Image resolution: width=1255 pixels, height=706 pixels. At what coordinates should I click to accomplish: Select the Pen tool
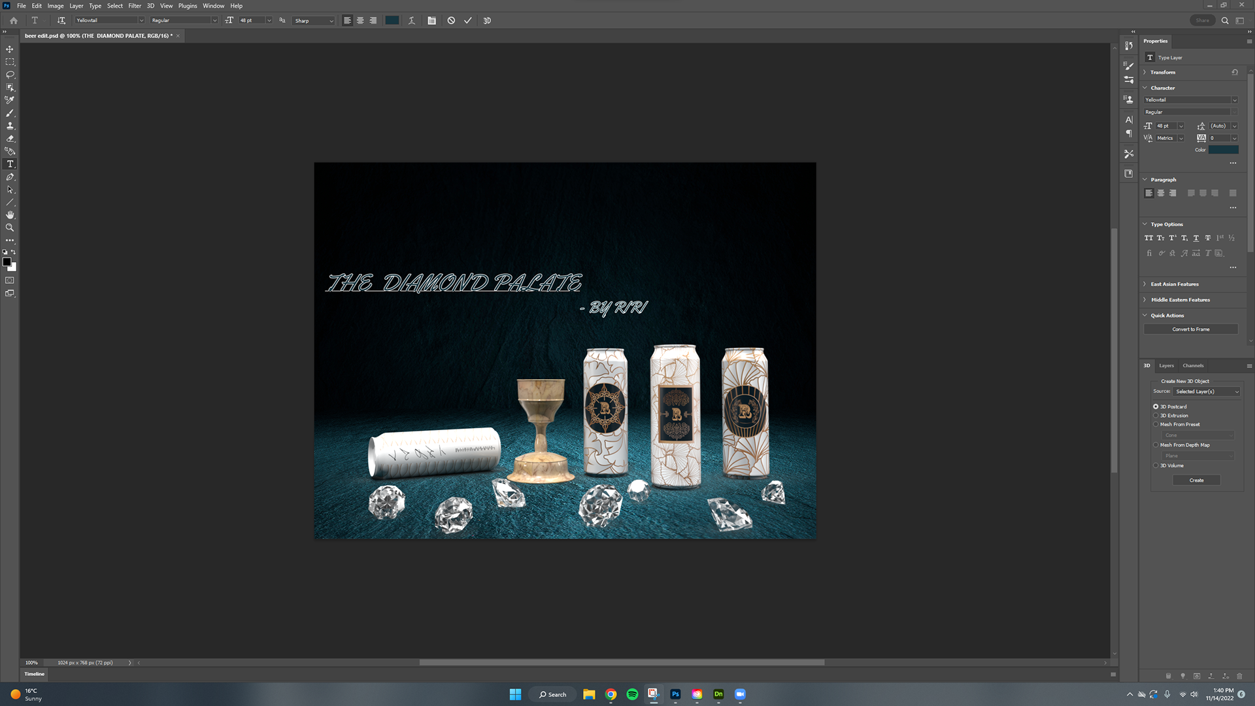[10, 177]
